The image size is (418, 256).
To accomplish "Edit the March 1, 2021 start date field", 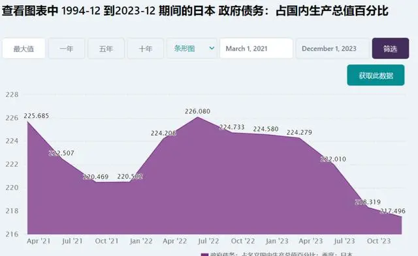I will [256, 48].
